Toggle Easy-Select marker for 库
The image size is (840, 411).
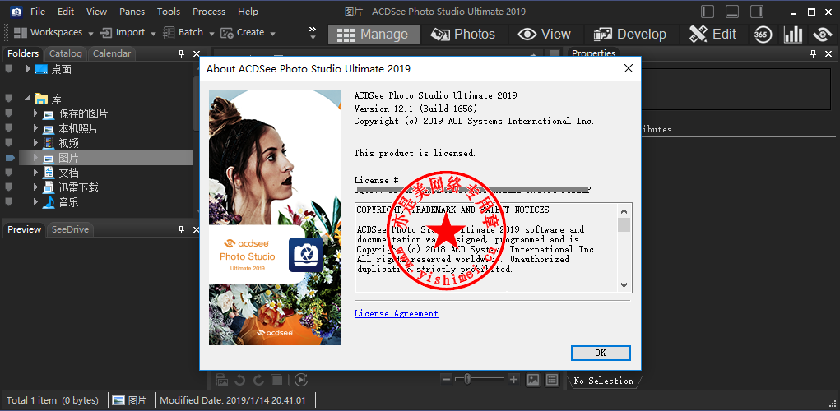coord(8,99)
